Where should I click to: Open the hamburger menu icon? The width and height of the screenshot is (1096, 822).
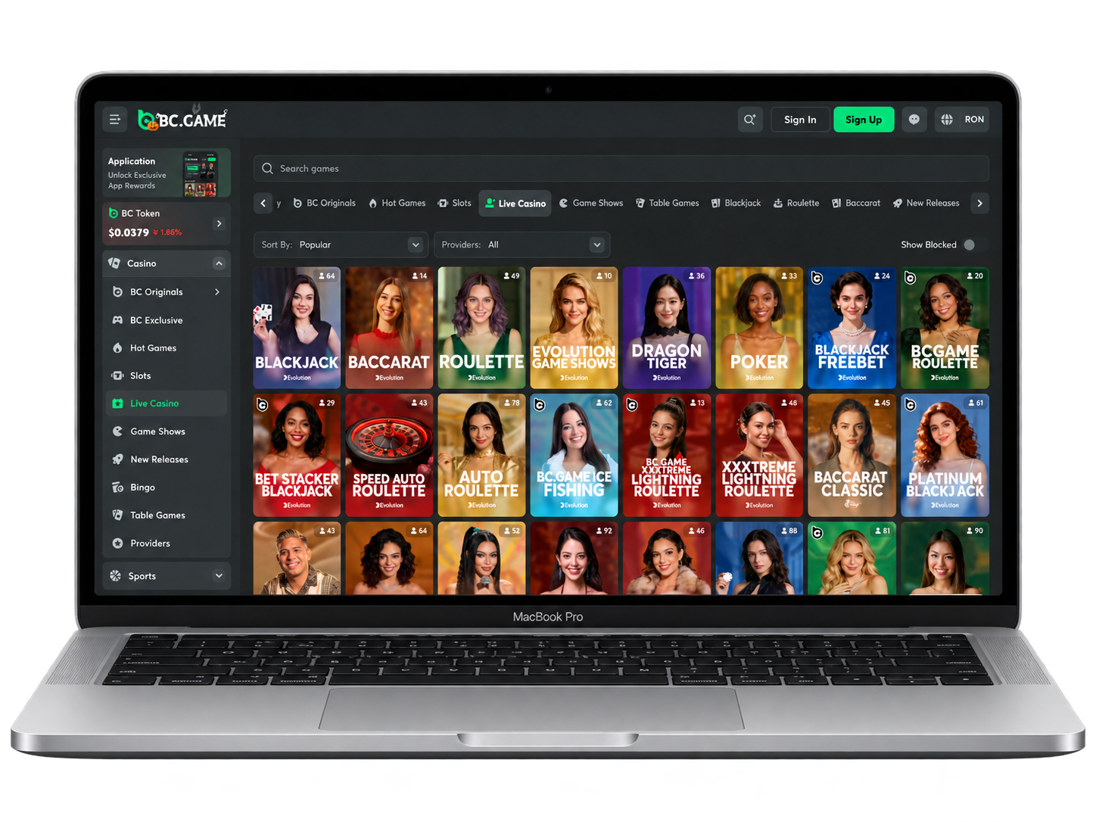[115, 120]
